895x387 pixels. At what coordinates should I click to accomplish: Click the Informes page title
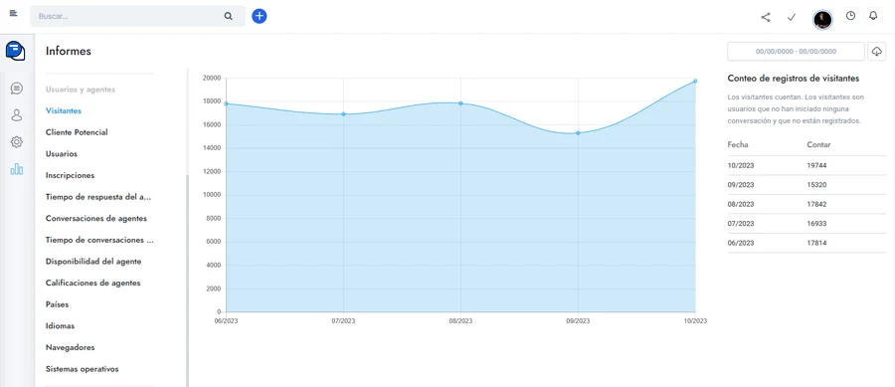(69, 52)
